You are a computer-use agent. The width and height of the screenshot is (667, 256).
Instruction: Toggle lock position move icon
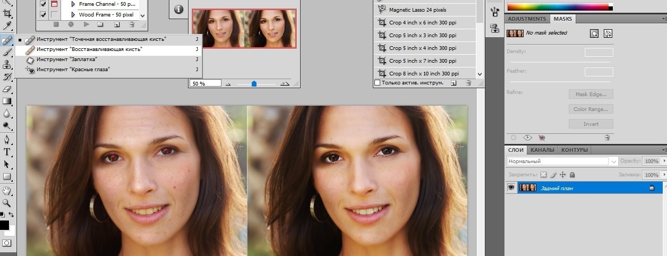click(563, 174)
